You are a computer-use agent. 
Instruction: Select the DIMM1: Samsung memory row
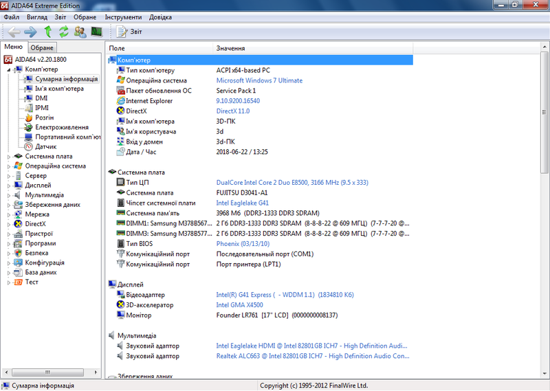(261, 223)
